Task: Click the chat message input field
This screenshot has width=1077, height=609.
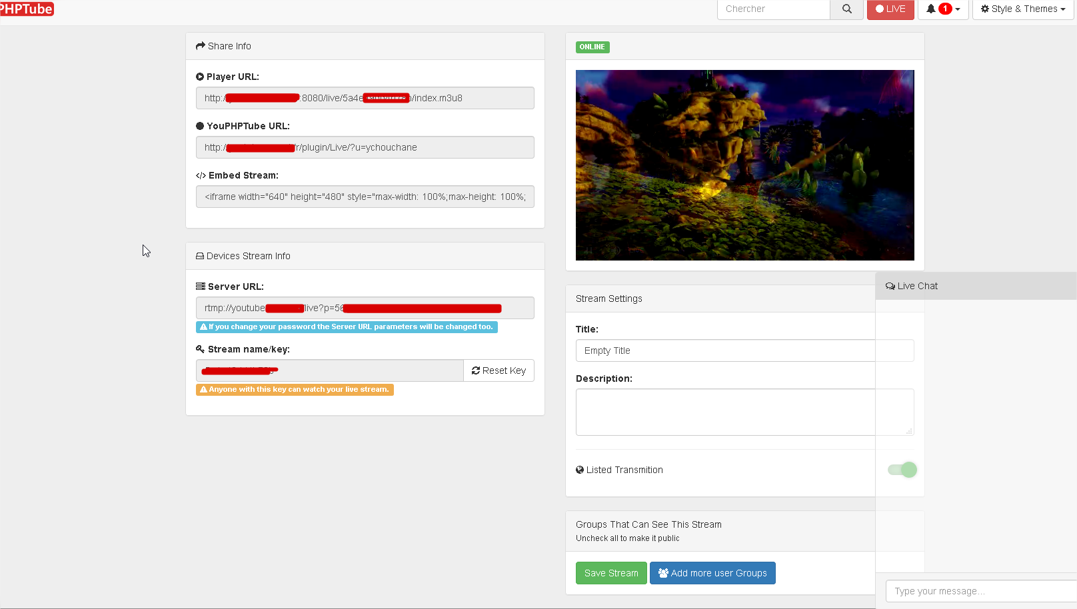Action: (x=981, y=591)
